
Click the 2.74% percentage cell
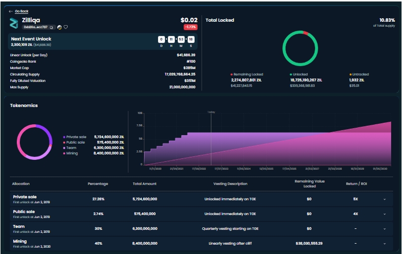tap(98, 214)
